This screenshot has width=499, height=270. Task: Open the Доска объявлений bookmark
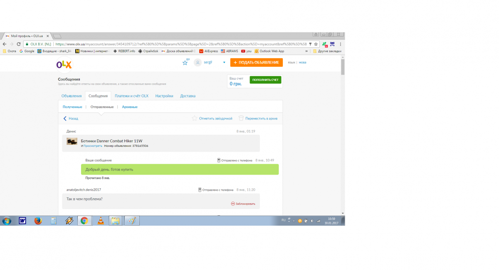click(x=178, y=51)
